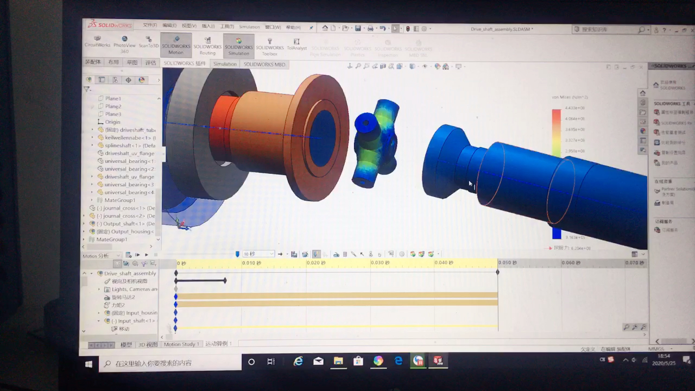695x391 pixels.
Task: Switch to the SOLIDWORKS MBD tab
Action: point(264,64)
